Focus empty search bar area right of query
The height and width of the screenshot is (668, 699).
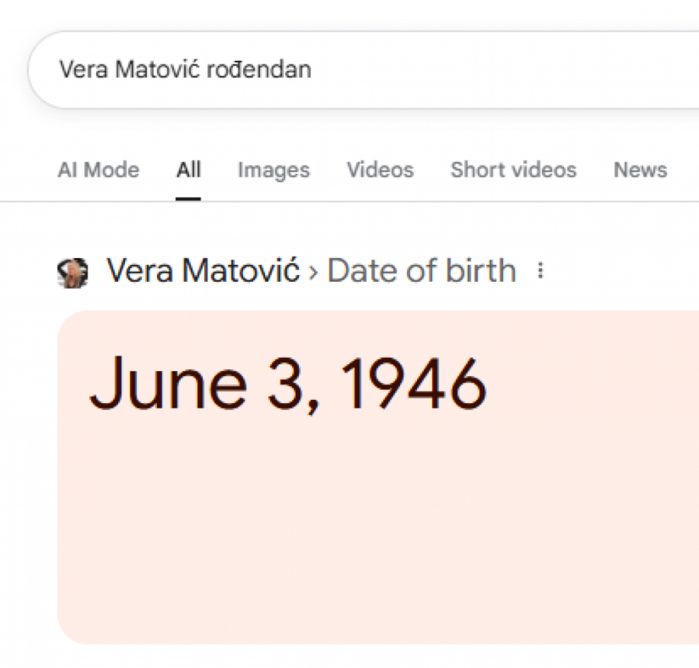(x=505, y=69)
